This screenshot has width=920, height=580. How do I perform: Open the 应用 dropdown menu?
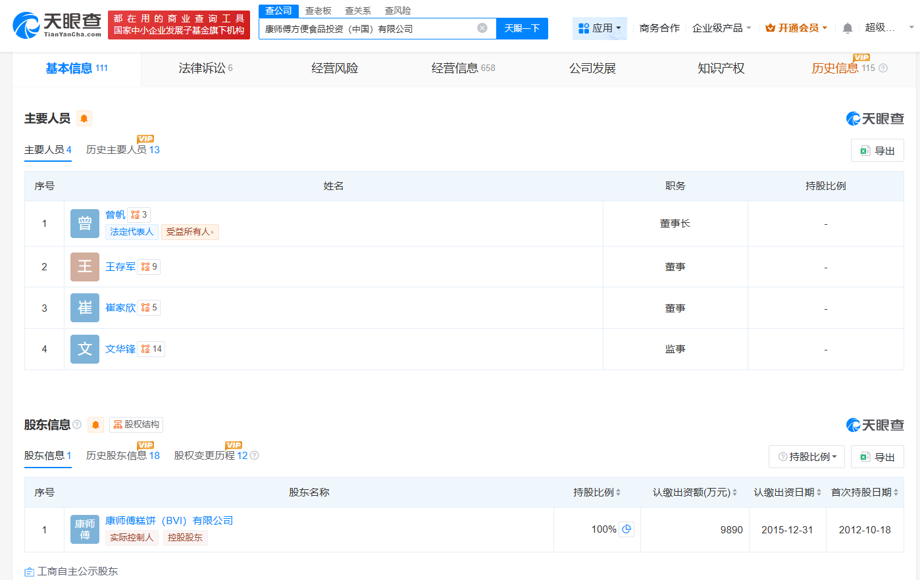pyautogui.click(x=600, y=28)
